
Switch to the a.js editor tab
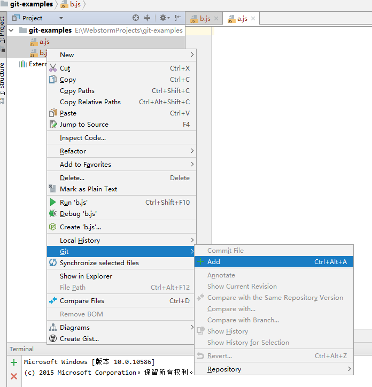click(x=242, y=19)
